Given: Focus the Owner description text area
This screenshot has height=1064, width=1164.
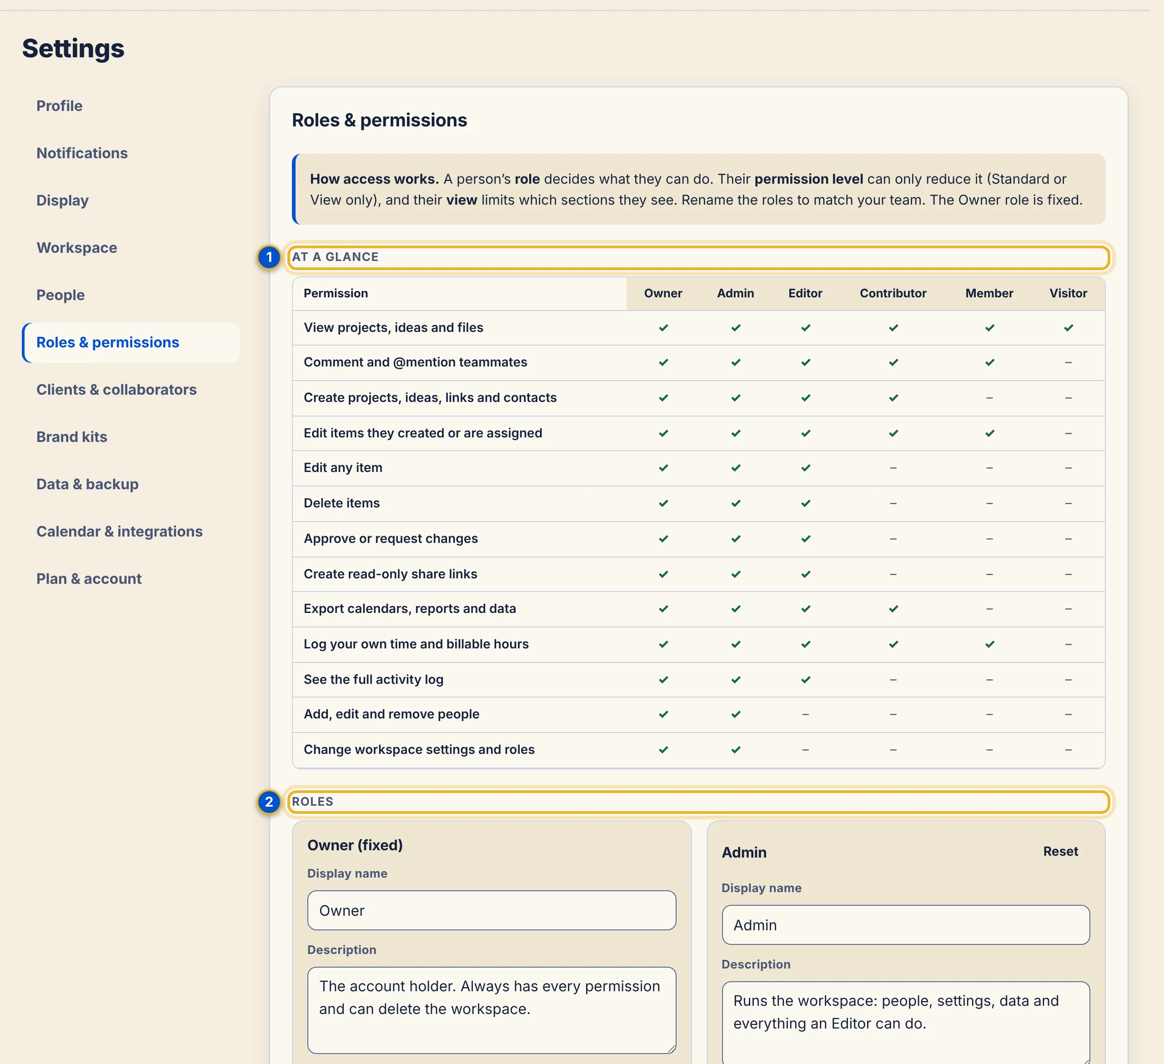Looking at the screenshot, I should tap(492, 1010).
